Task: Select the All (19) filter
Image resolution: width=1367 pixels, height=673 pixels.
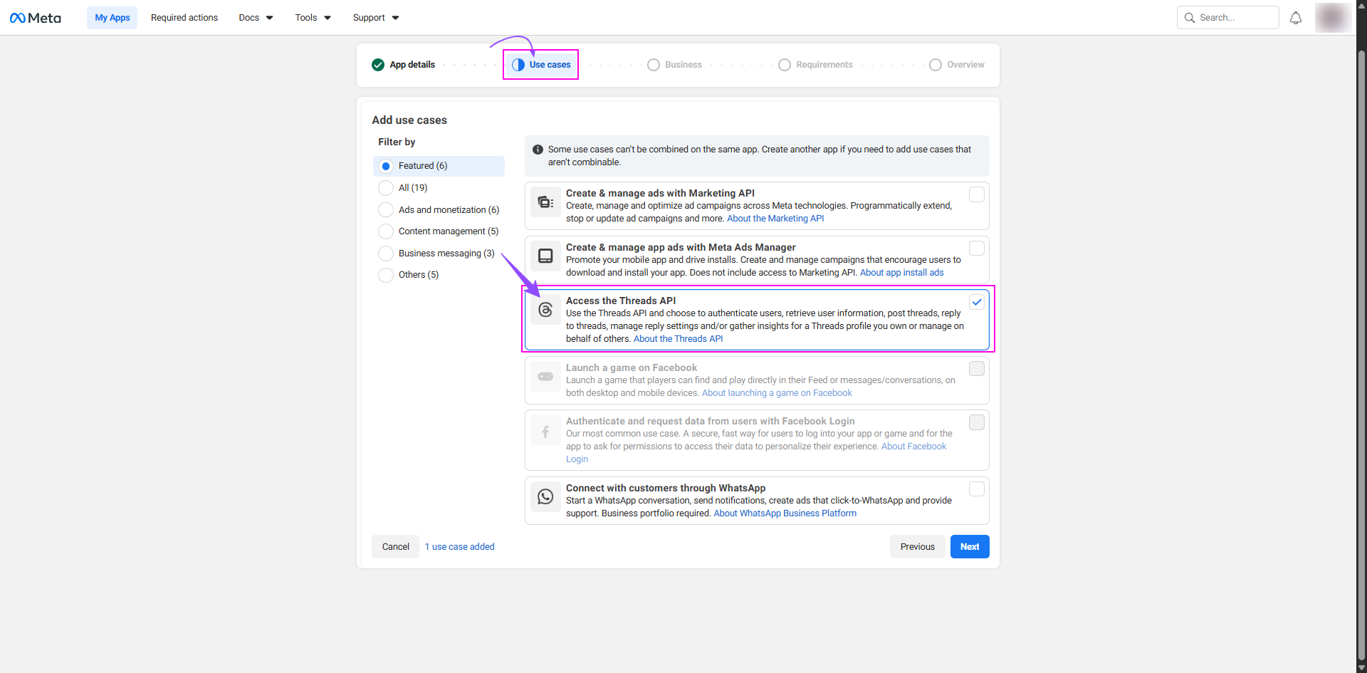Action: point(386,188)
